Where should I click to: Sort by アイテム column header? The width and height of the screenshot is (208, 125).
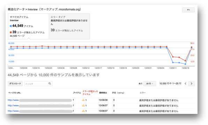77,93
